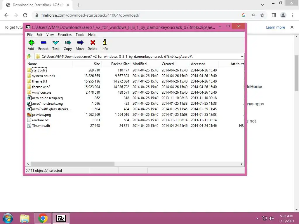The width and height of the screenshot is (299, 224).
Task: Open the Favorites menu
Action: click(65, 35)
